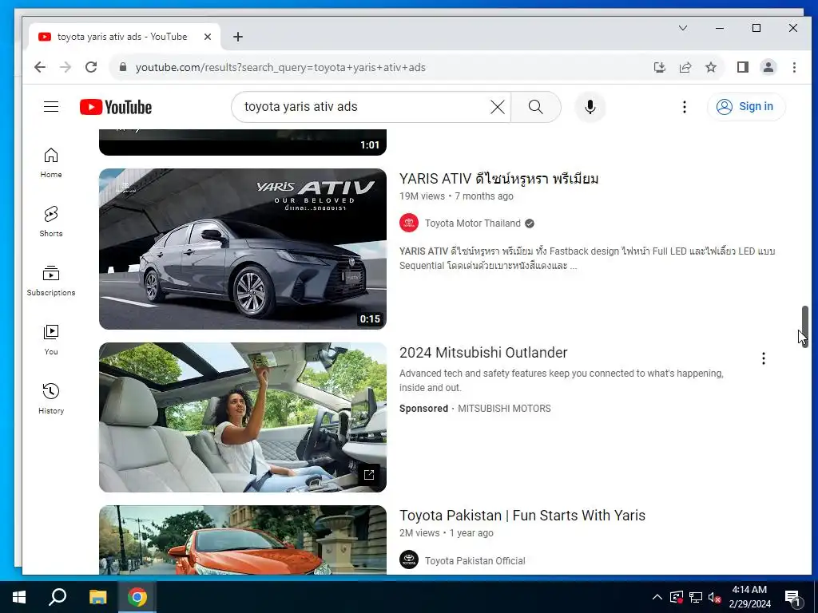
Task: Open Toyota Pakistan Official channel name
Action: pos(475,560)
